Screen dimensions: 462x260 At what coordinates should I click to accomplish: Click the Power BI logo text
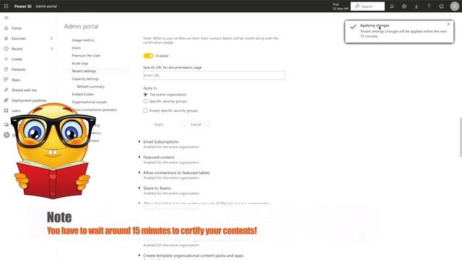pos(22,6)
